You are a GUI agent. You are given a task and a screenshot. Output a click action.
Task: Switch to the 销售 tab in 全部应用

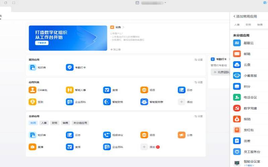(65, 123)
